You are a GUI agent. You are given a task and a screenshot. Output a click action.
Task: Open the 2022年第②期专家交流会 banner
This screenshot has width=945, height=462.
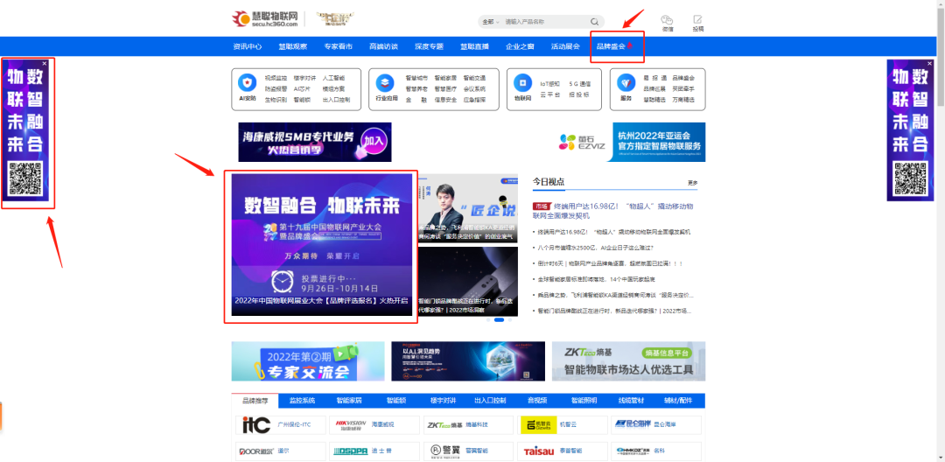point(308,361)
